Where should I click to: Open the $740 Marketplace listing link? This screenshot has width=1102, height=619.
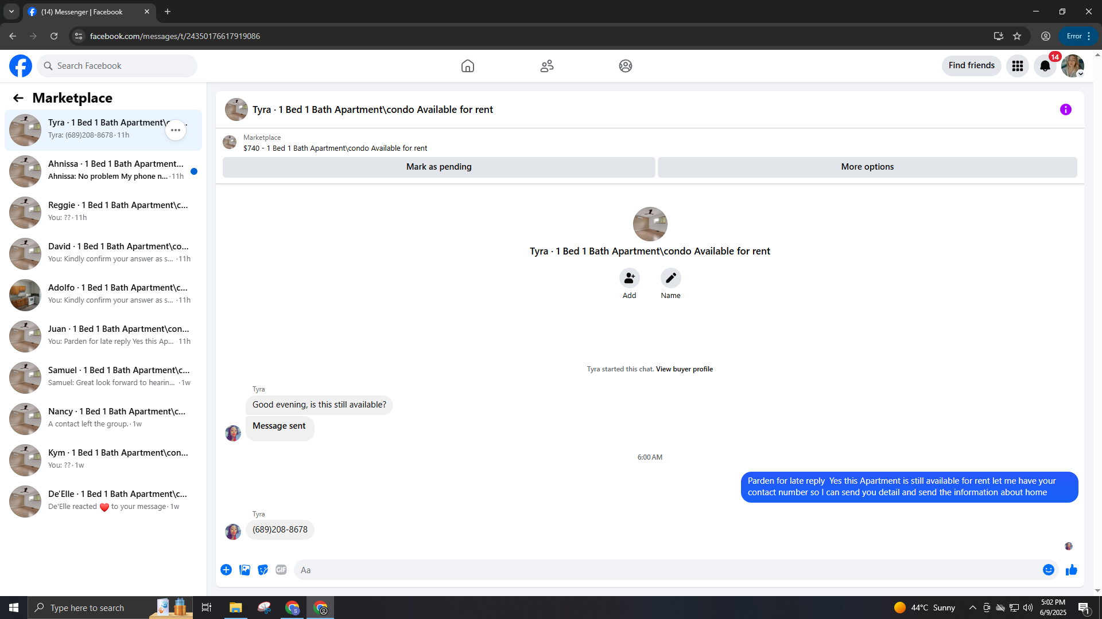pos(335,148)
